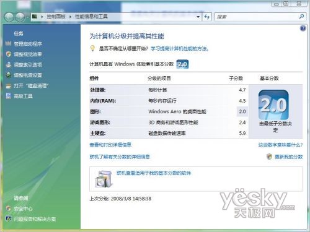Click the 主硬盘 row label
The image size is (310, 232).
98,134
